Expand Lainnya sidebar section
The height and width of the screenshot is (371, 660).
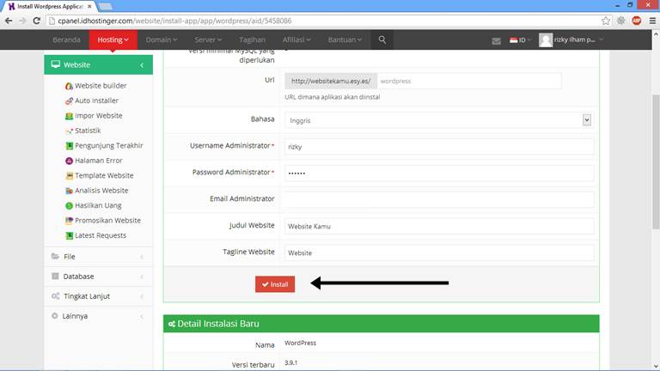(99, 316)
